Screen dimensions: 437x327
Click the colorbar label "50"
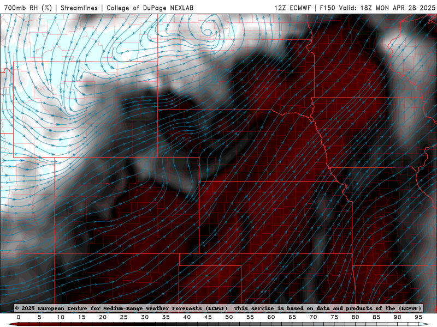229,317
